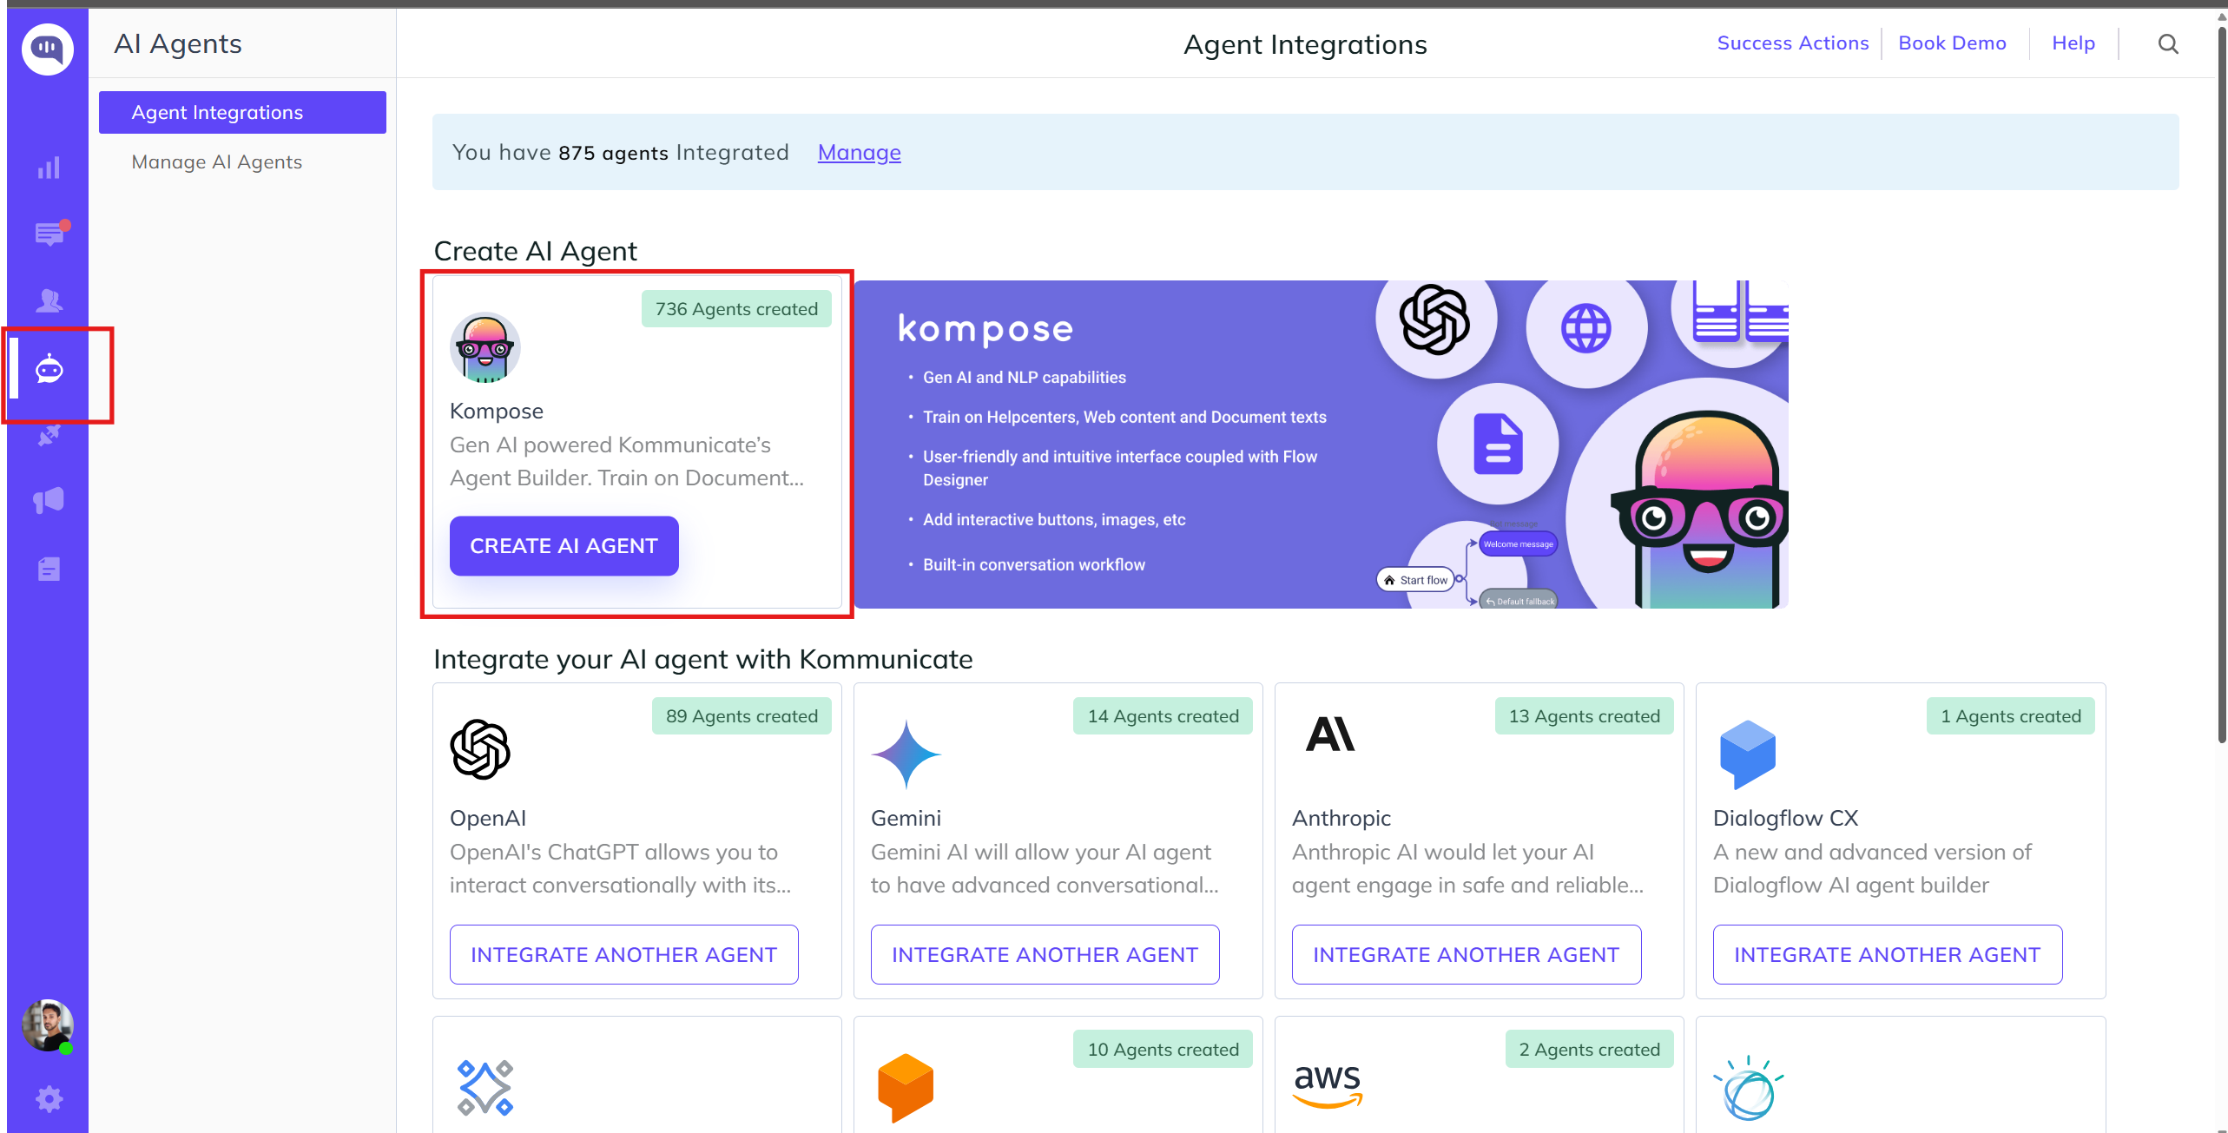Open the campaigns megaphone icon

(x=49, y=500)
